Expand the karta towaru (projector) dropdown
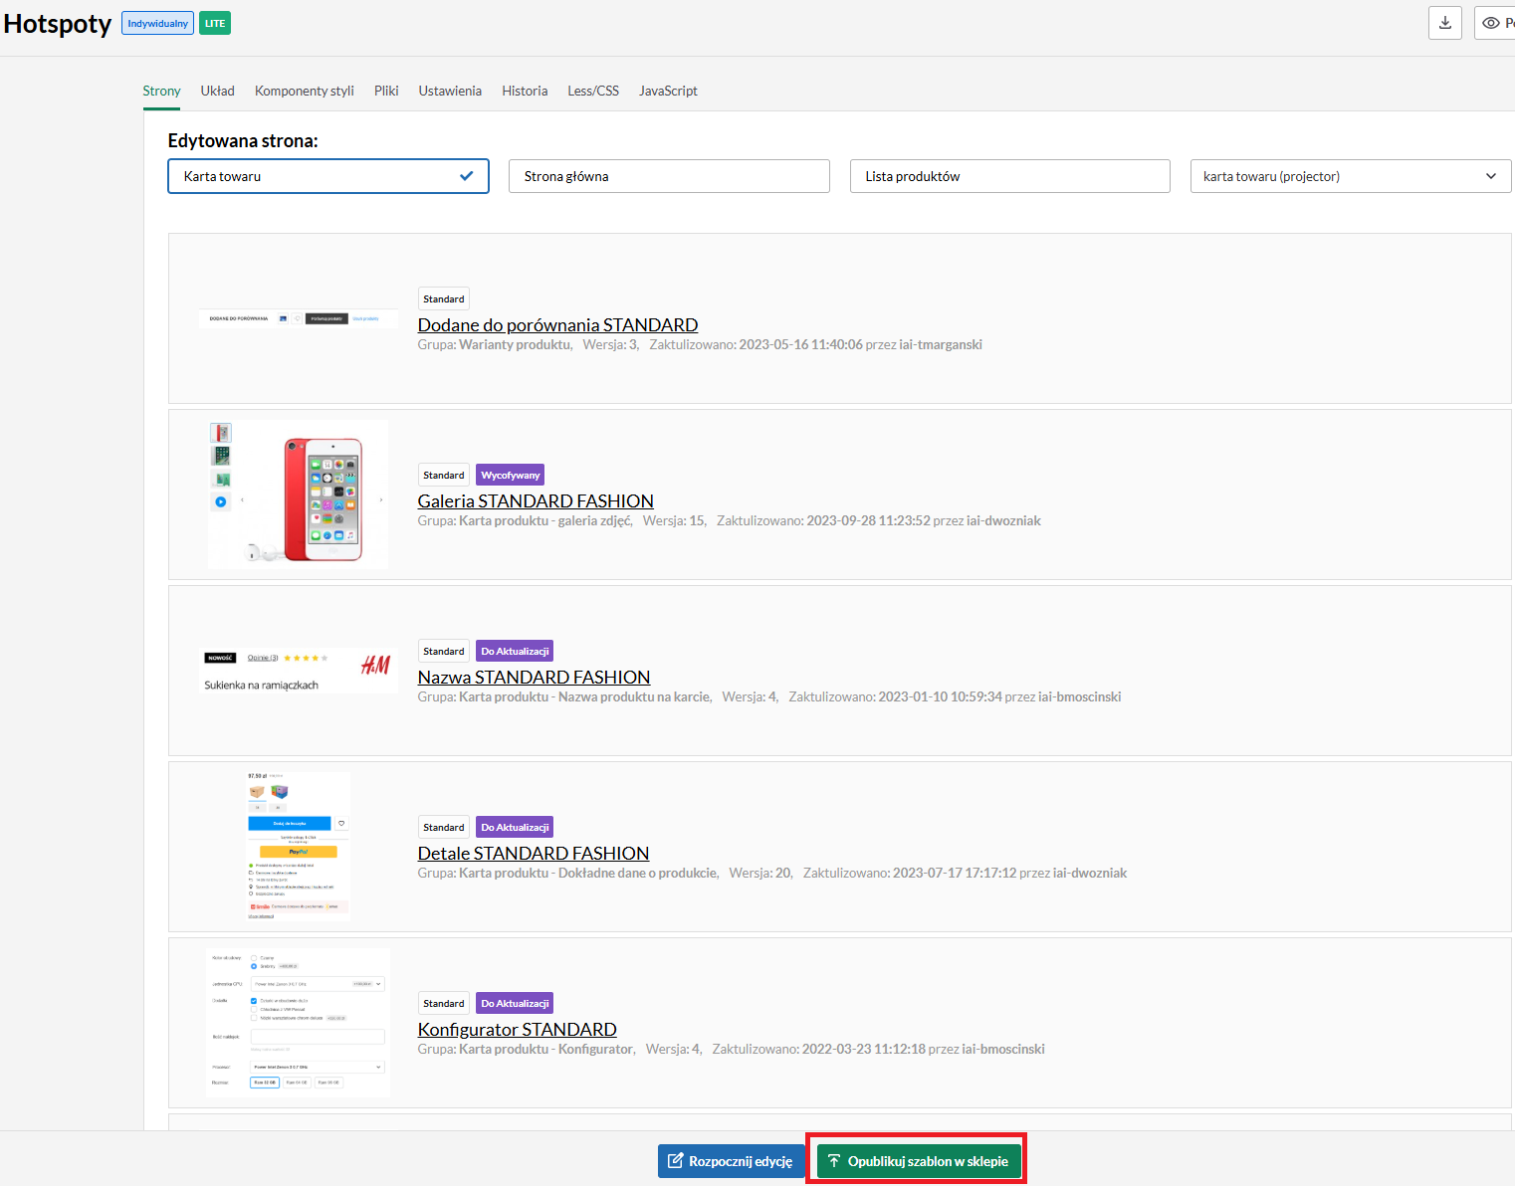This screenshot has width=1515, height=1186. tap(1351, 176)
